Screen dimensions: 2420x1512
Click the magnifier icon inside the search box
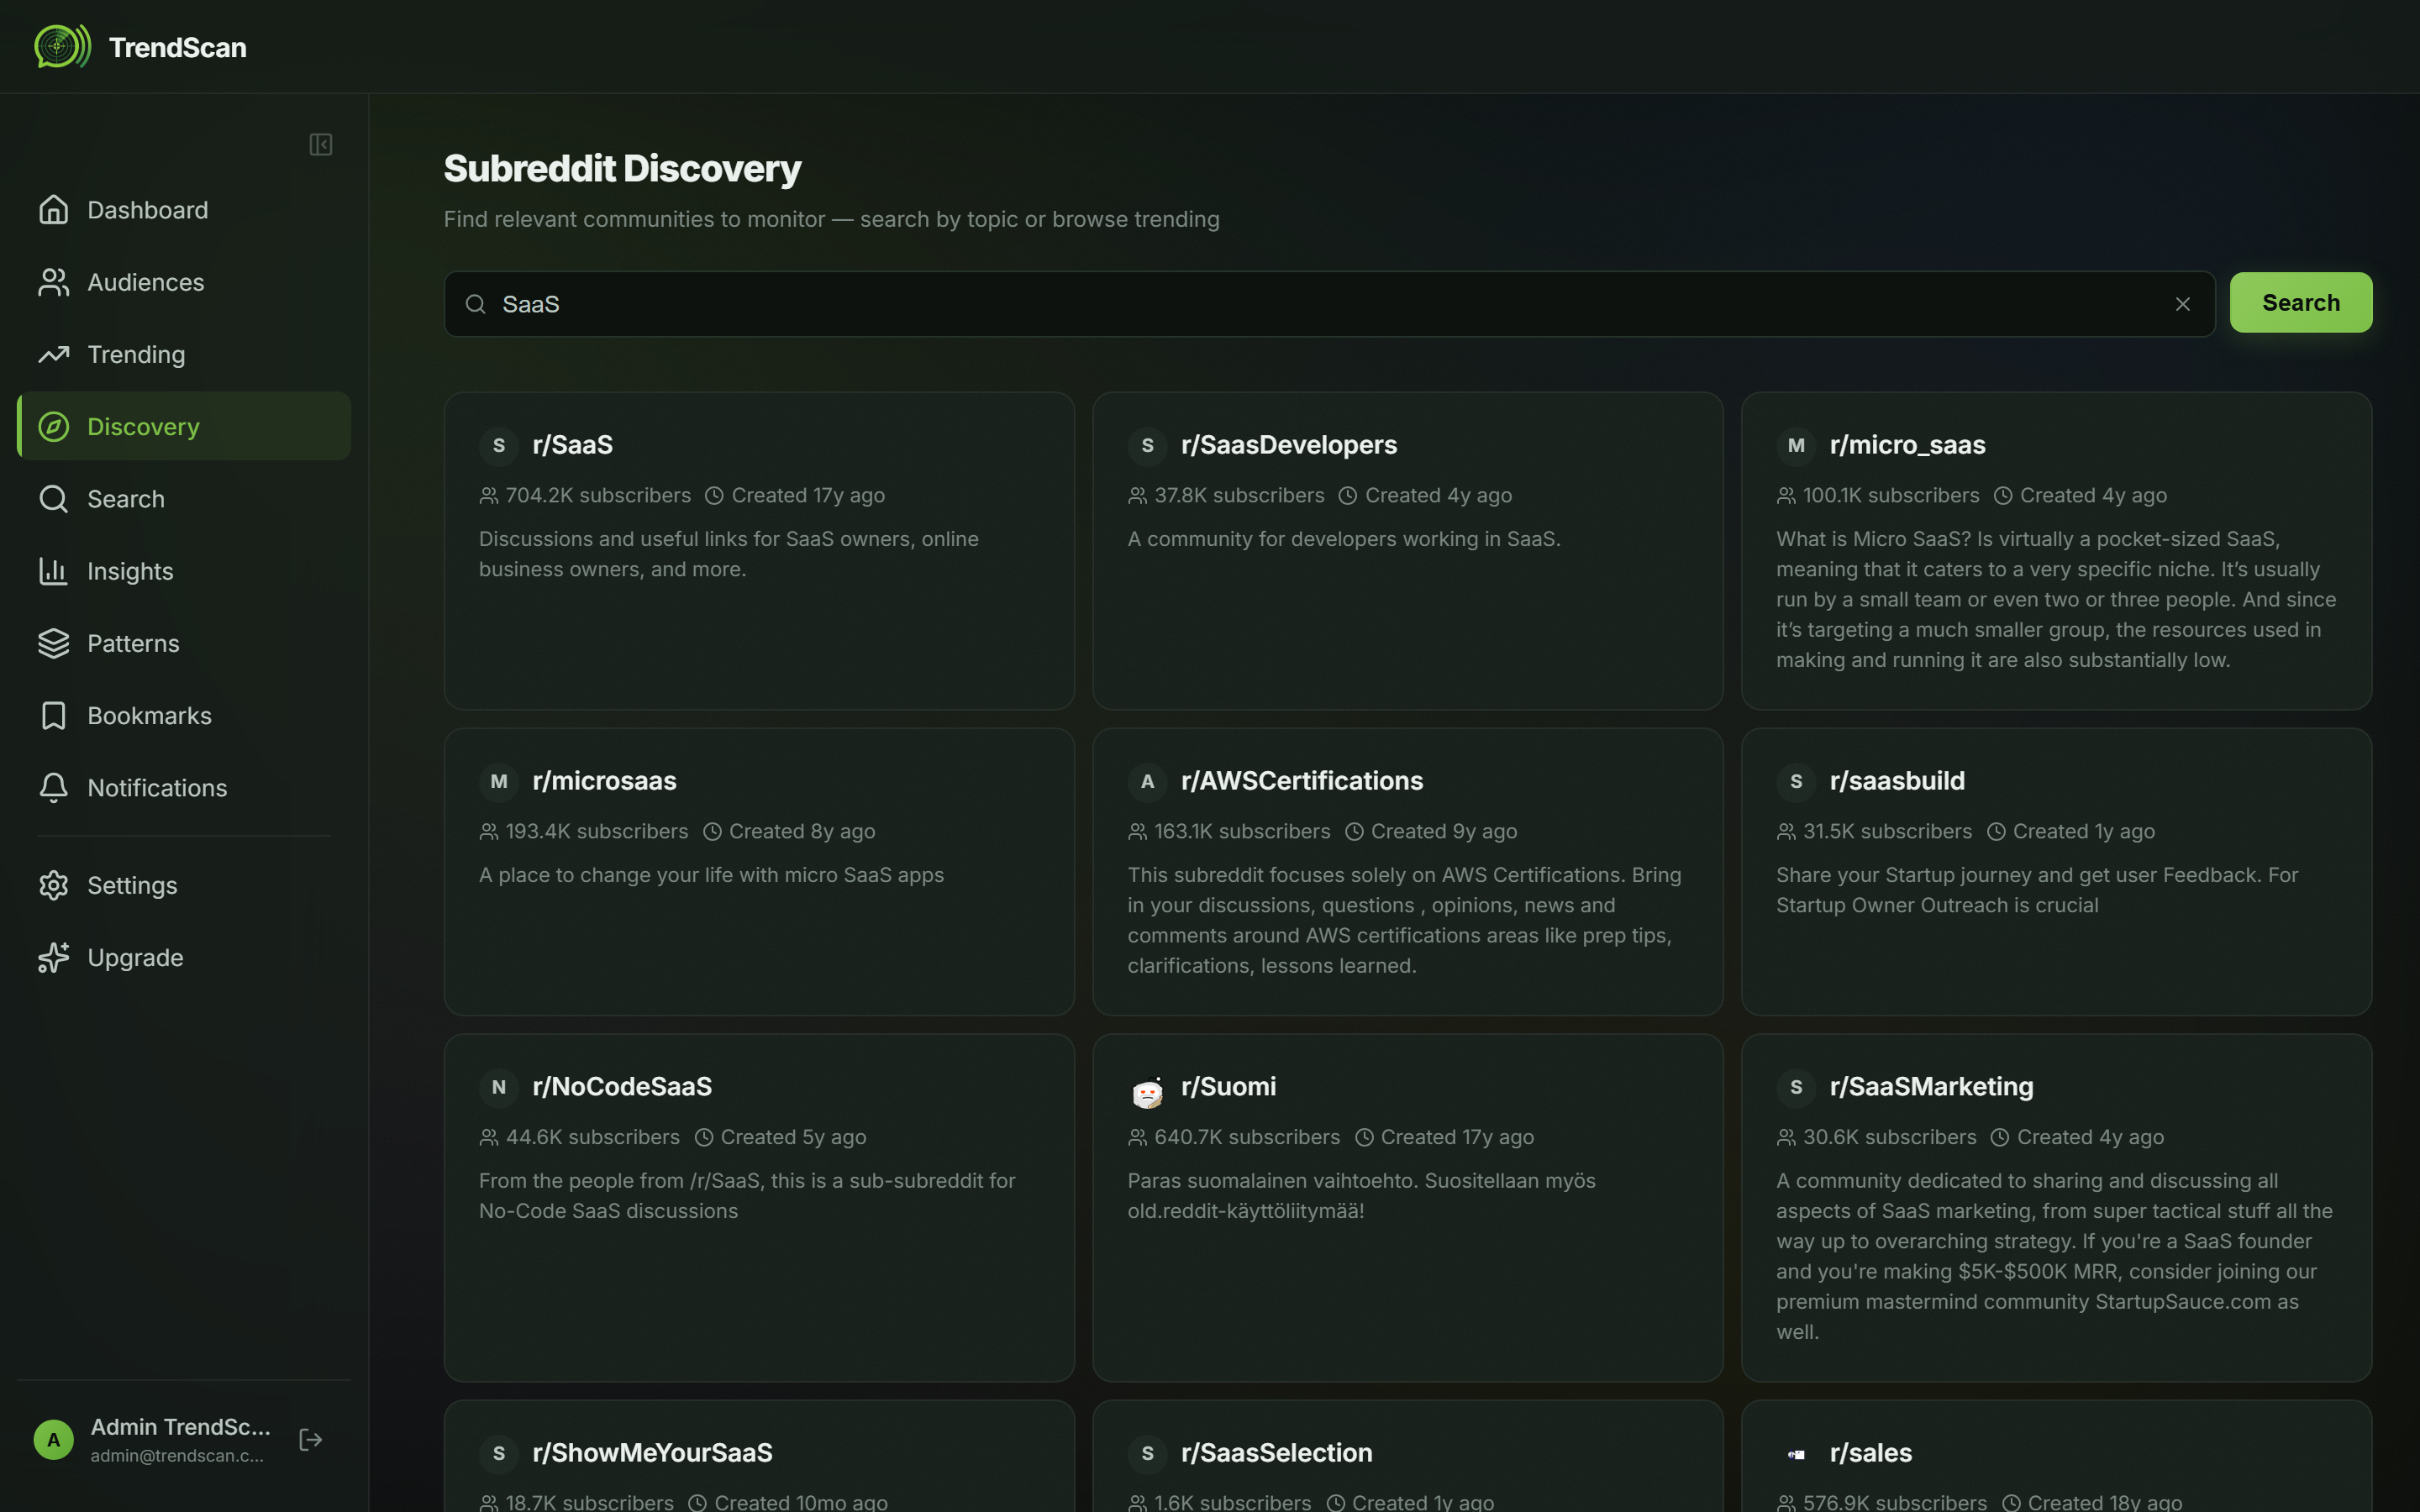coord(476,304)
